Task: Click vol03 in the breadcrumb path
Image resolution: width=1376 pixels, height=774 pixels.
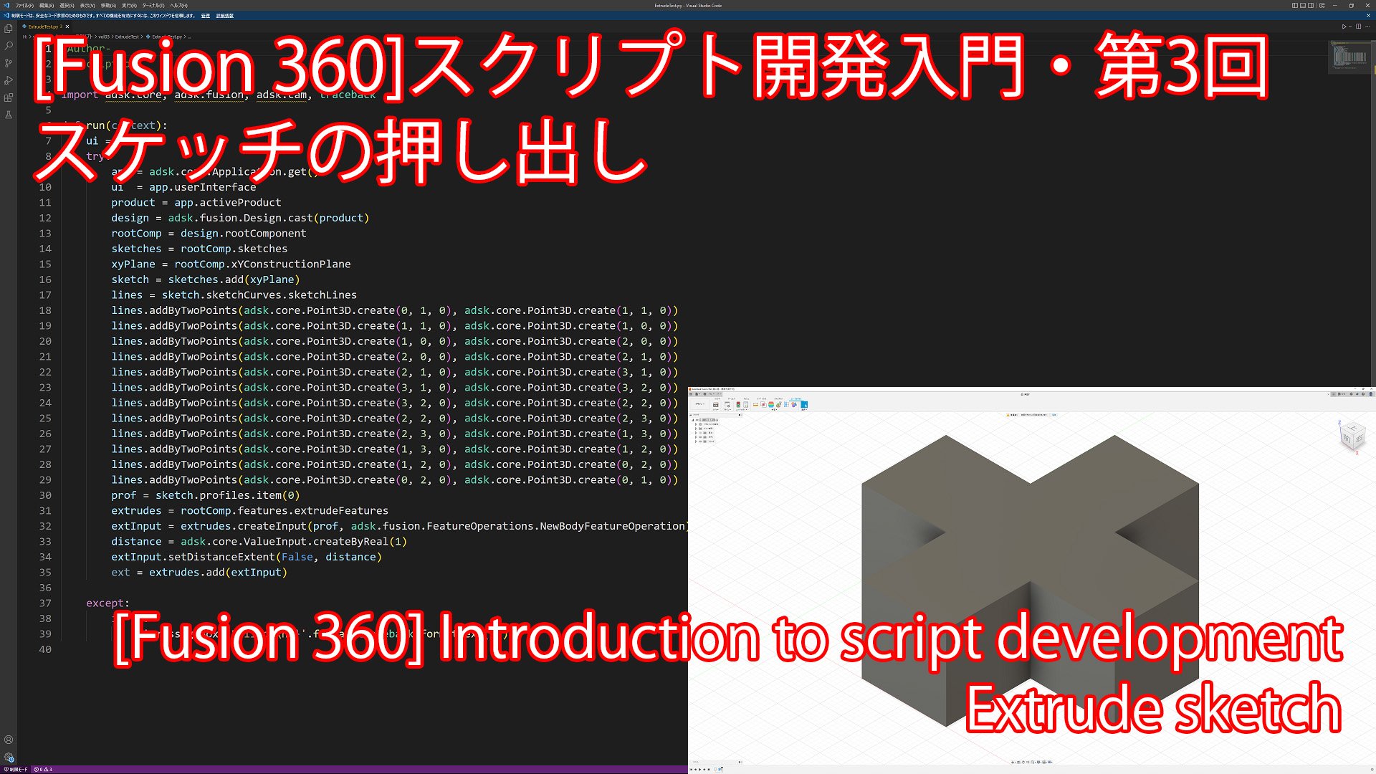Action: pyautogui.click(x=104, y=37)
